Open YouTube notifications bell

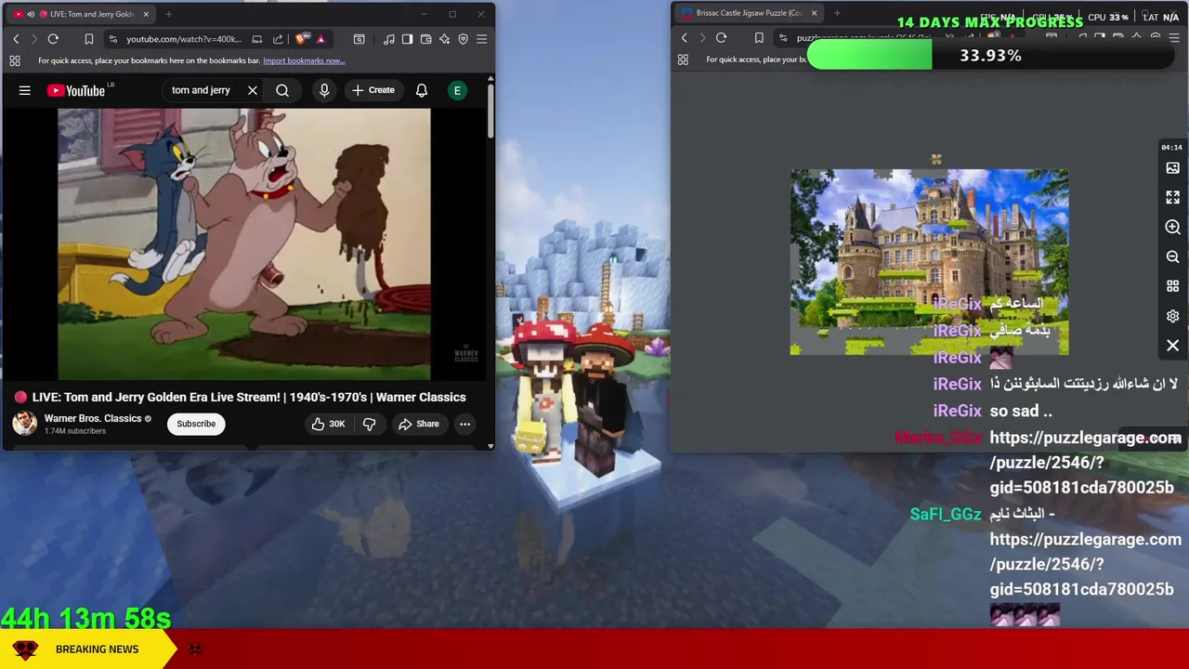click(x=422, y=90)
